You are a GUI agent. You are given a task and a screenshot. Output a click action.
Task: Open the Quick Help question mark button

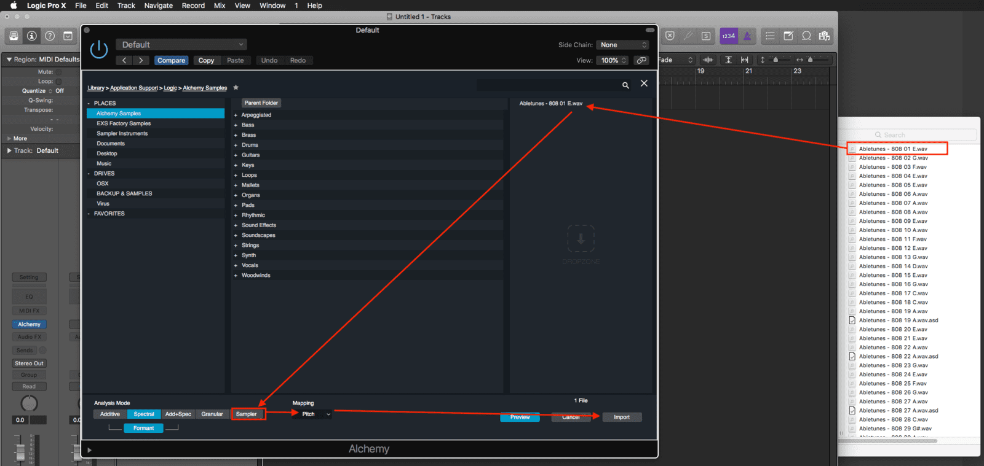tap(50, 36)
